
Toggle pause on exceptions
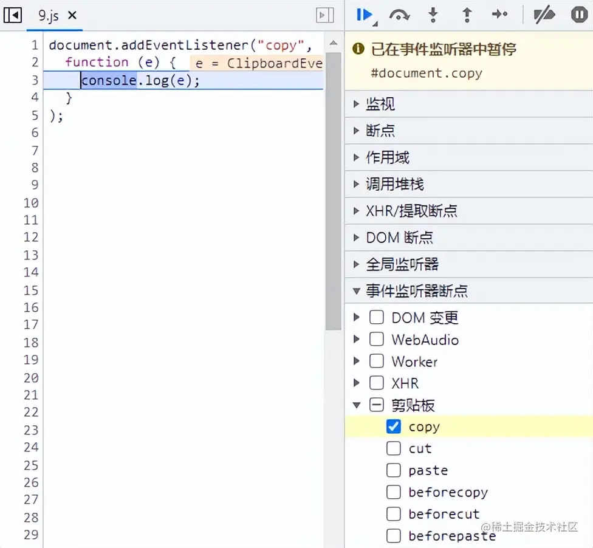click(x=580, y=15)
